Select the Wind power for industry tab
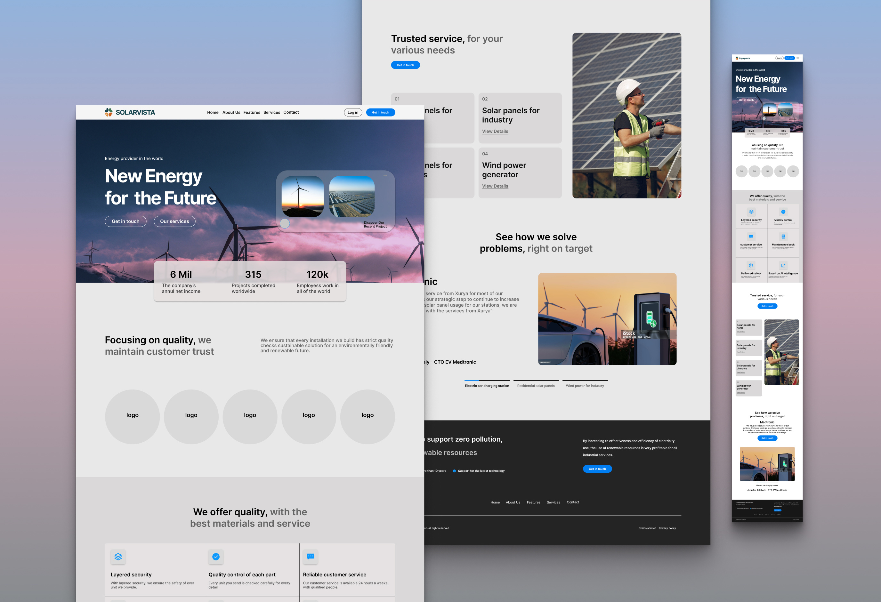Screen dimensions: 881x602 [x=585, y=385]
